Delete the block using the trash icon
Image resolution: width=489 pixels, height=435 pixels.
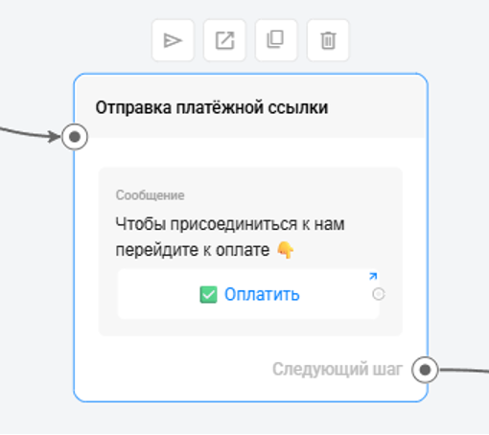point(328,40)
